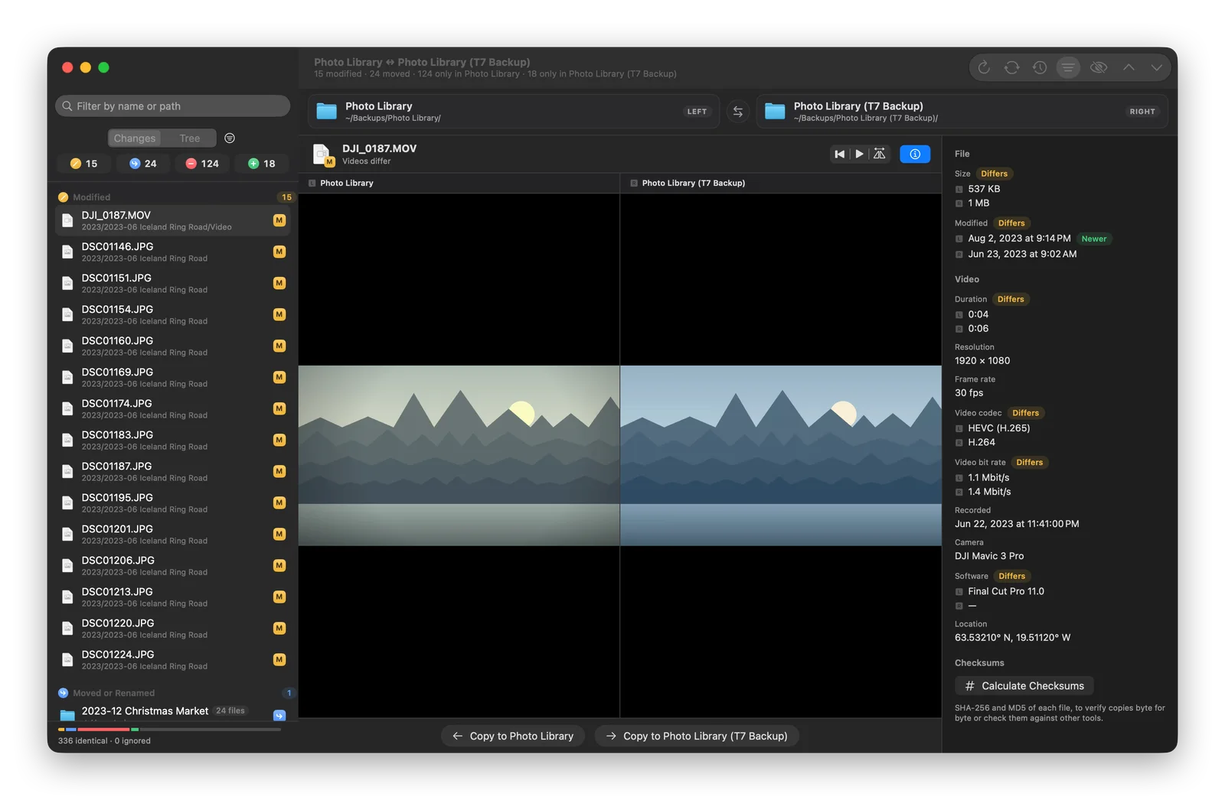Jump to previous difference with up chevron

[1129, 67]
